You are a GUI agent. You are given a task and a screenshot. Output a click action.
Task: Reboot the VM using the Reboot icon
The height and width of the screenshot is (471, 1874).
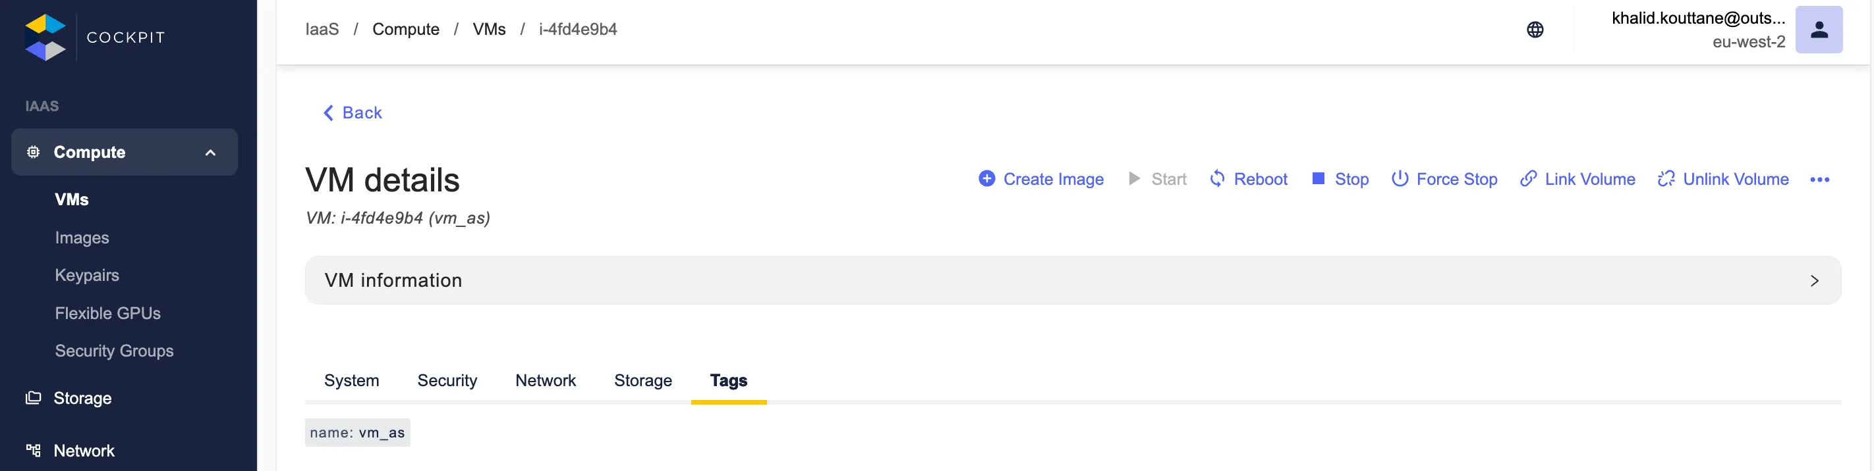[1217, 178]
